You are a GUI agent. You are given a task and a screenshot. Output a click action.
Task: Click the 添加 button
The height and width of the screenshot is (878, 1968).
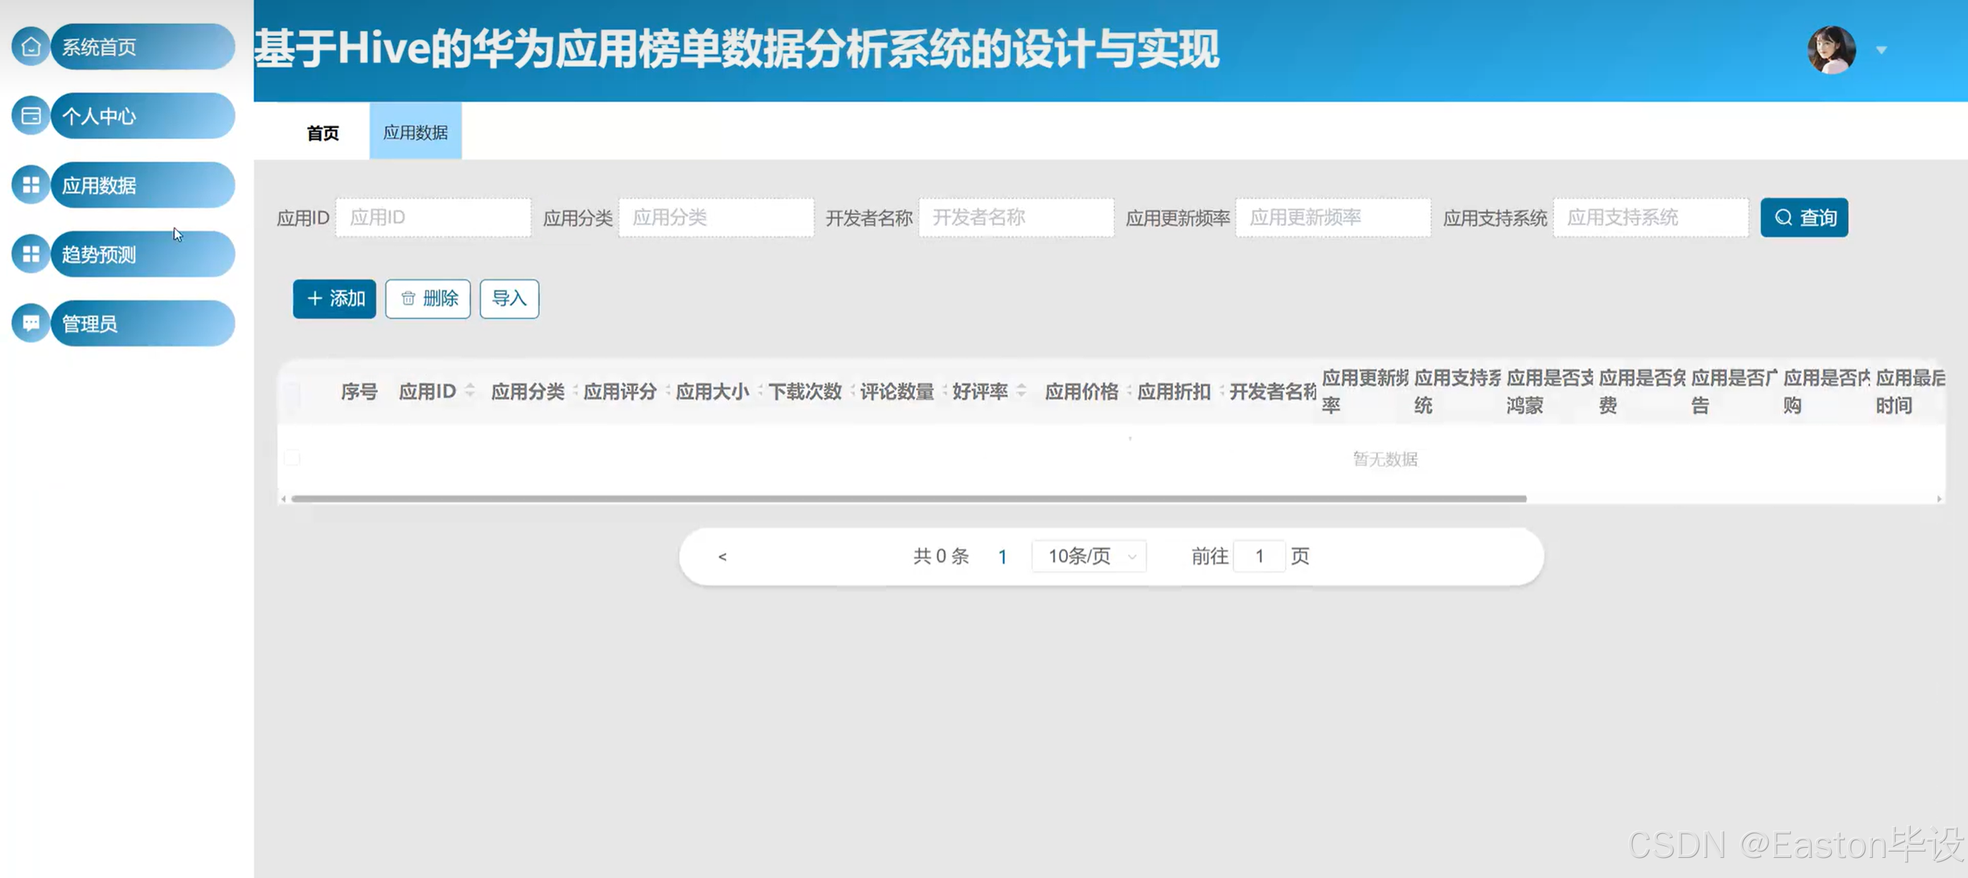(x=335, y=298)
